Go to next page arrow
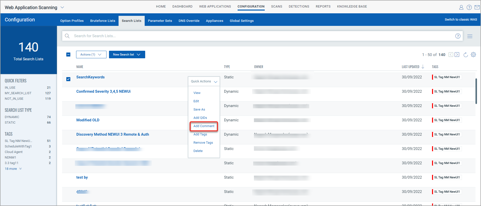 [457, 55]
